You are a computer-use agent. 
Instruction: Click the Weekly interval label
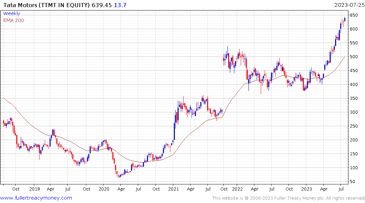coord(12,14)
